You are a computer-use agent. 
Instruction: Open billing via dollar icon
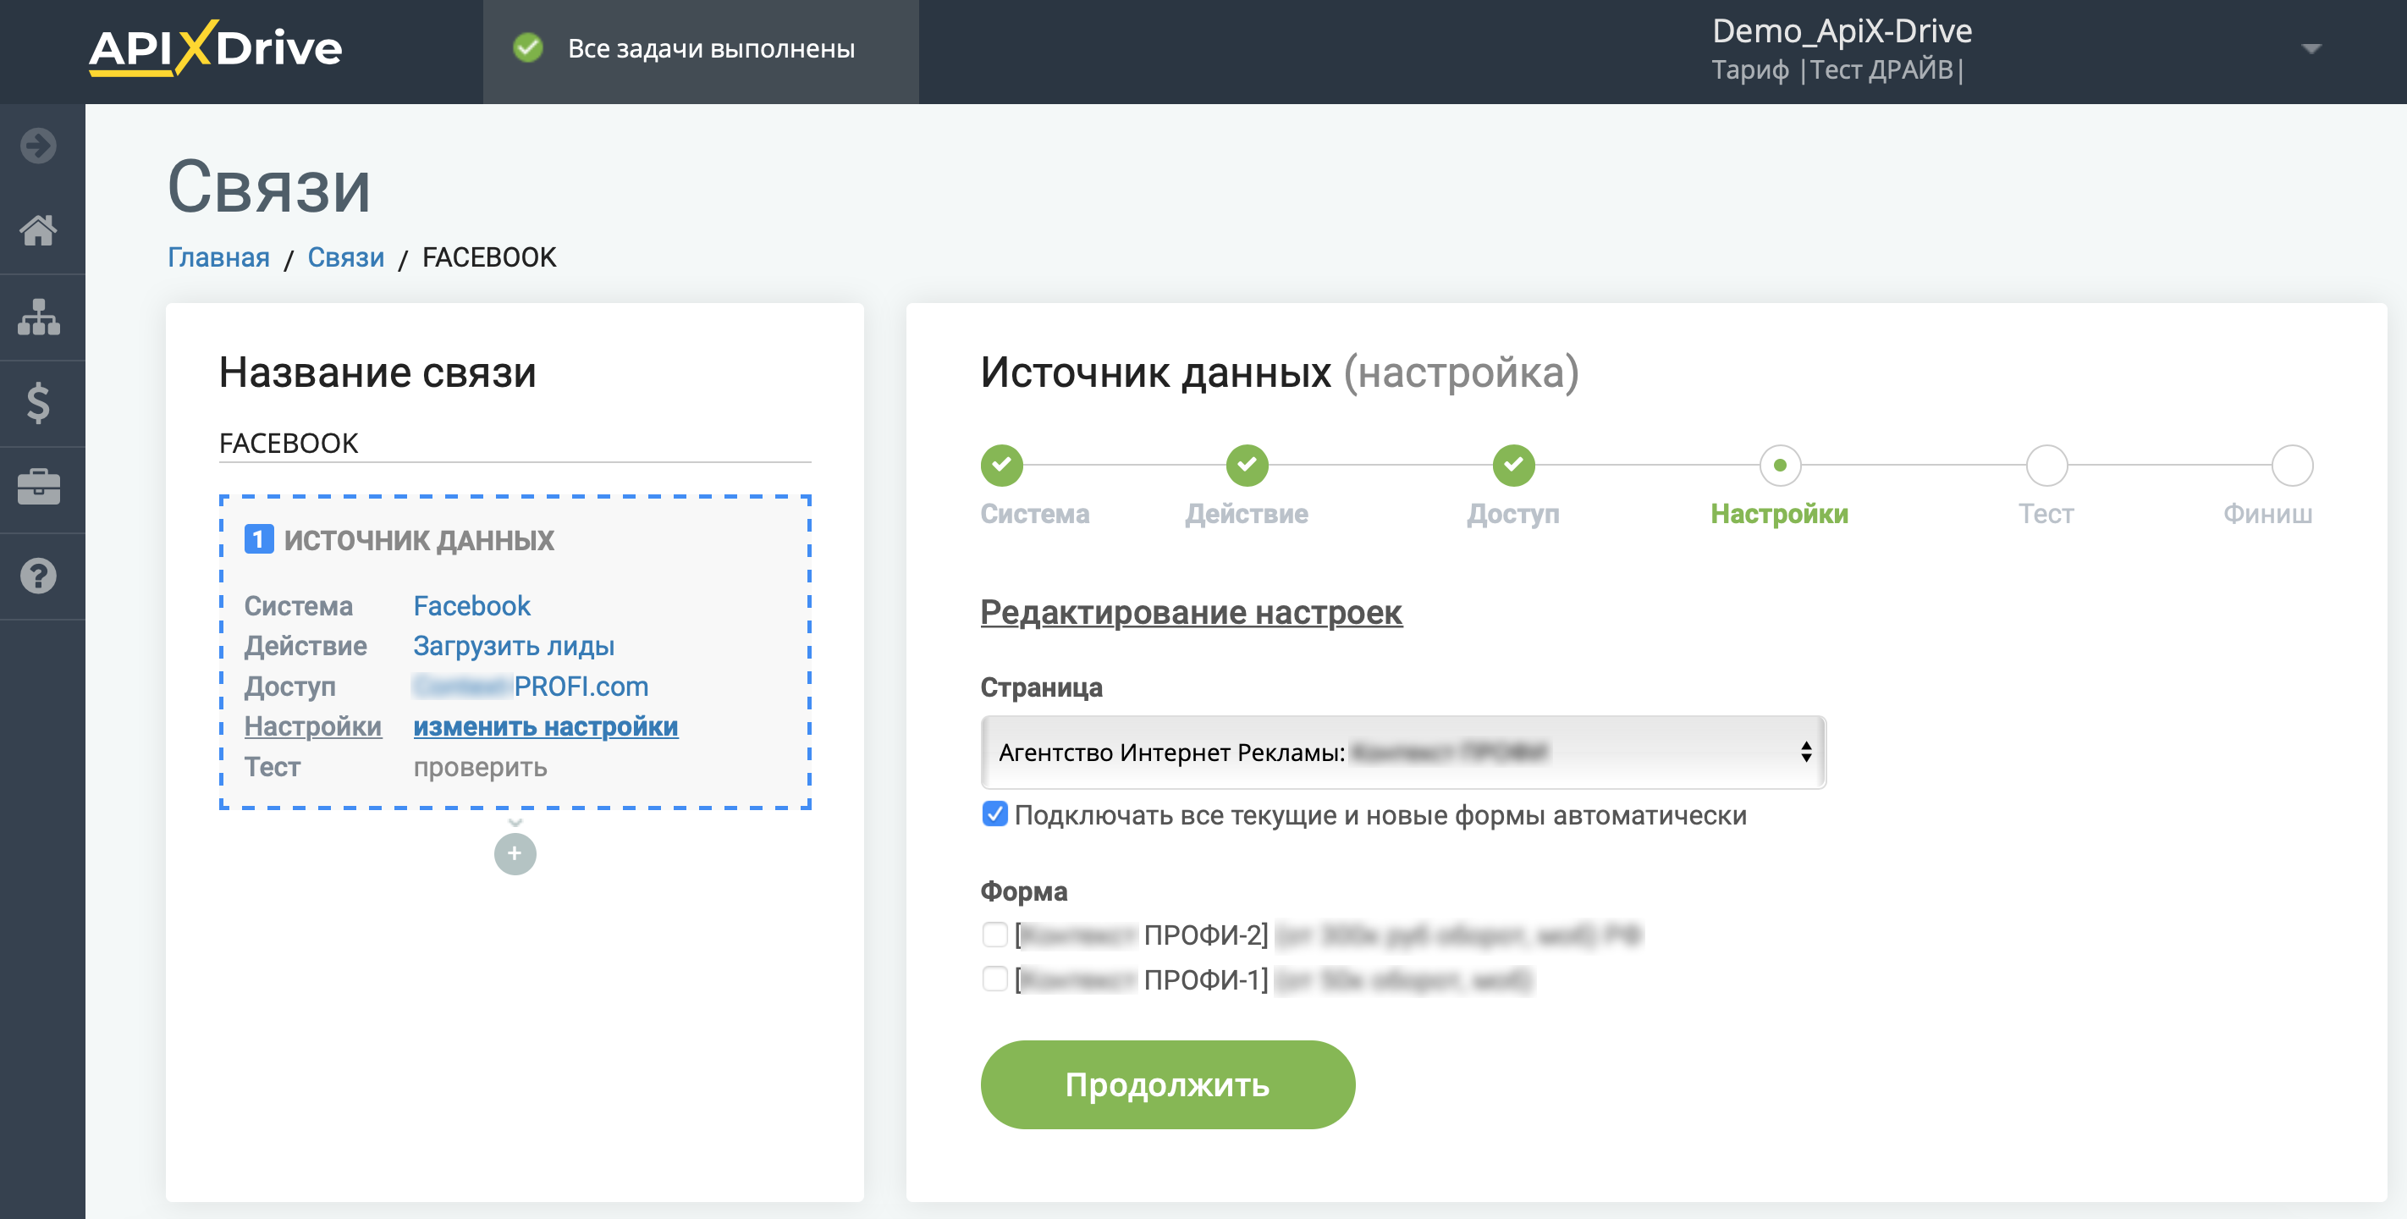coord(38,403)
